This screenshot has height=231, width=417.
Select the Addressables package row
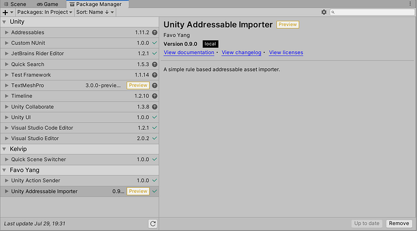pos(79,32)
